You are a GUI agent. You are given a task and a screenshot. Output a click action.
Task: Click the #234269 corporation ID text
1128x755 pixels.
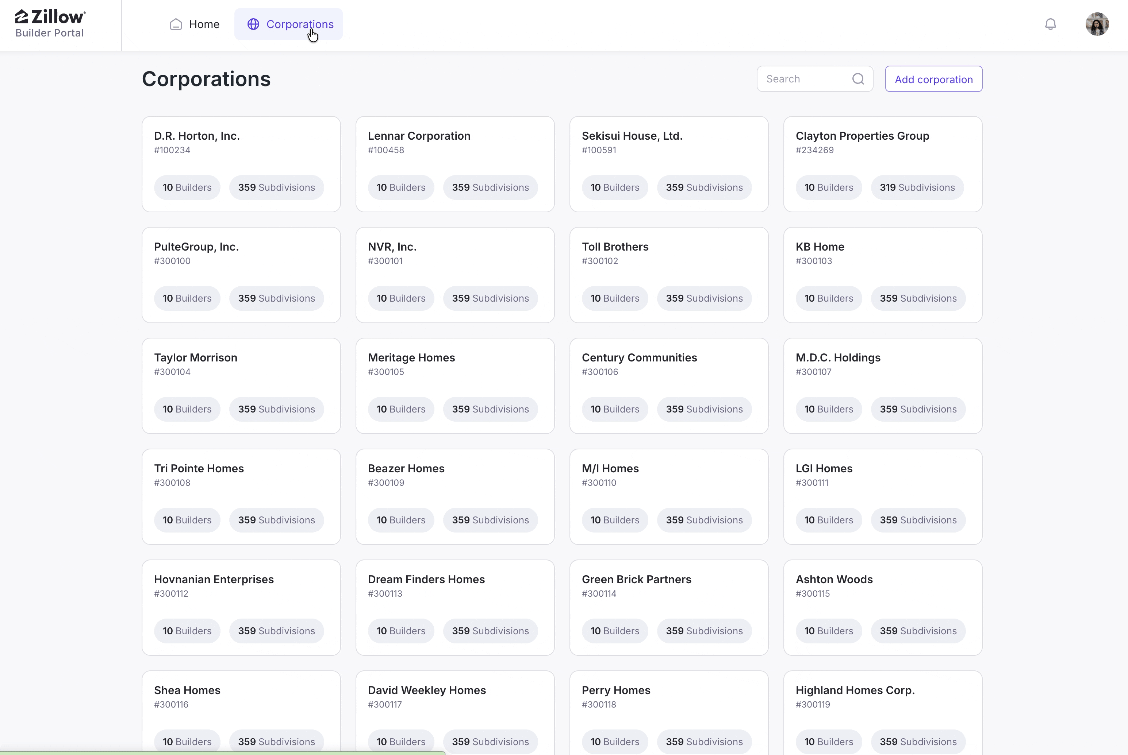tap(814, 150)
